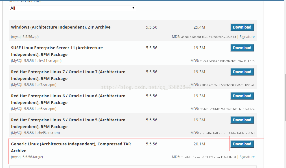The width and height of the screenshot is (286, 168).
Task: Click the 19.3M size in the SUSE row
Action: 199,48
